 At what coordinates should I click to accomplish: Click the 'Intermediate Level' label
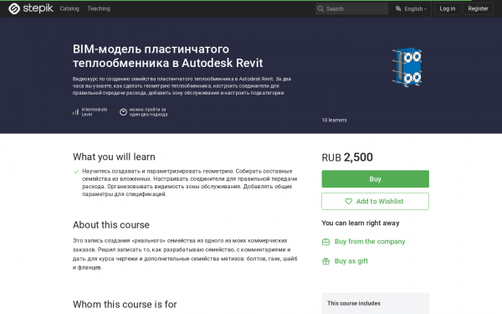95,112
